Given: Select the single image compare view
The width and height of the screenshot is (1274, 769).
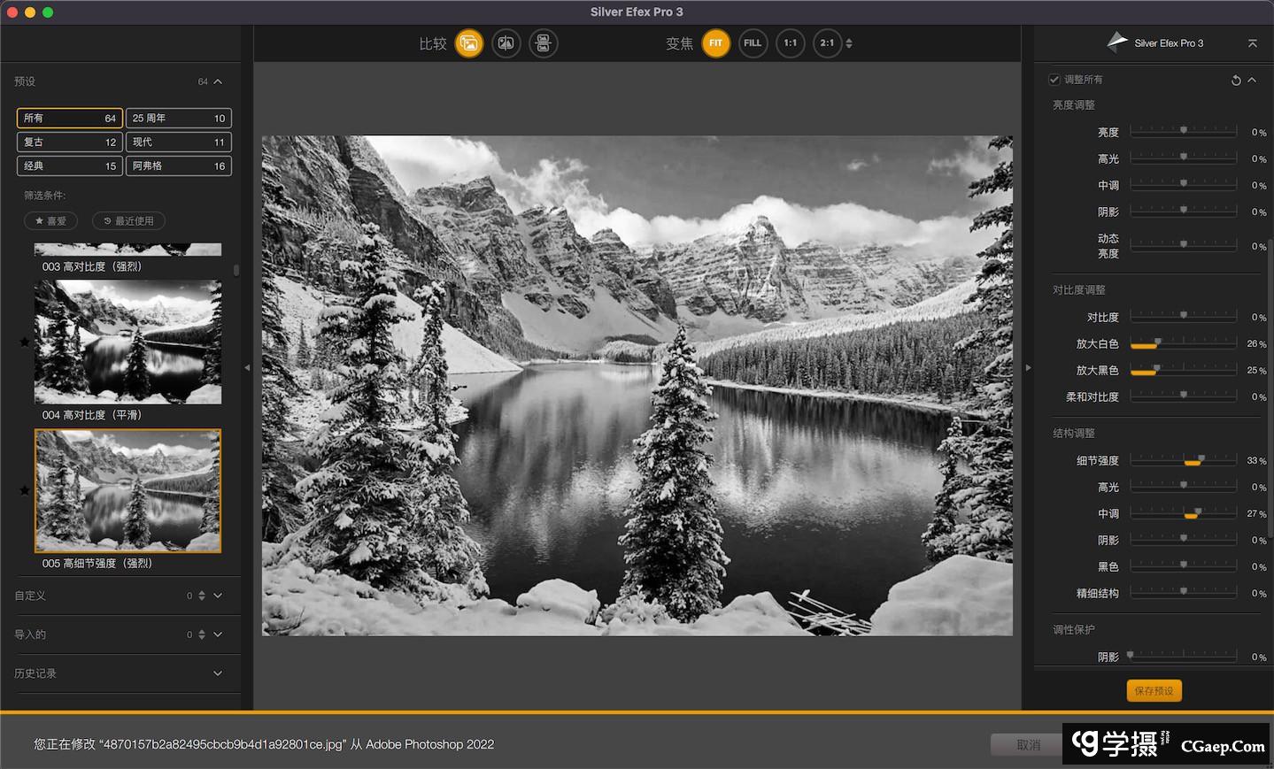Looking at the screenshot, I should click(469, 43).
